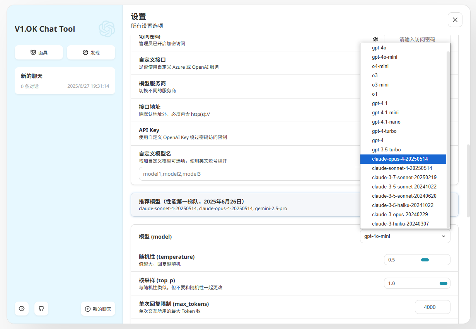
Task: Click the settings page scrollbar
Action: pyautogui.click(x=468, y=180)
